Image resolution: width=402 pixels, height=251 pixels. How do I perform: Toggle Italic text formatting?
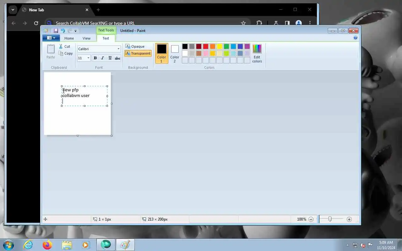click(102, 58)
